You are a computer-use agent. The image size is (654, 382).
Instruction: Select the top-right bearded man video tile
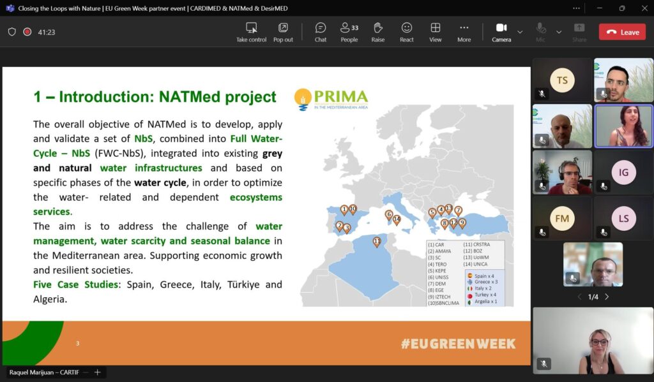point(623,80)
